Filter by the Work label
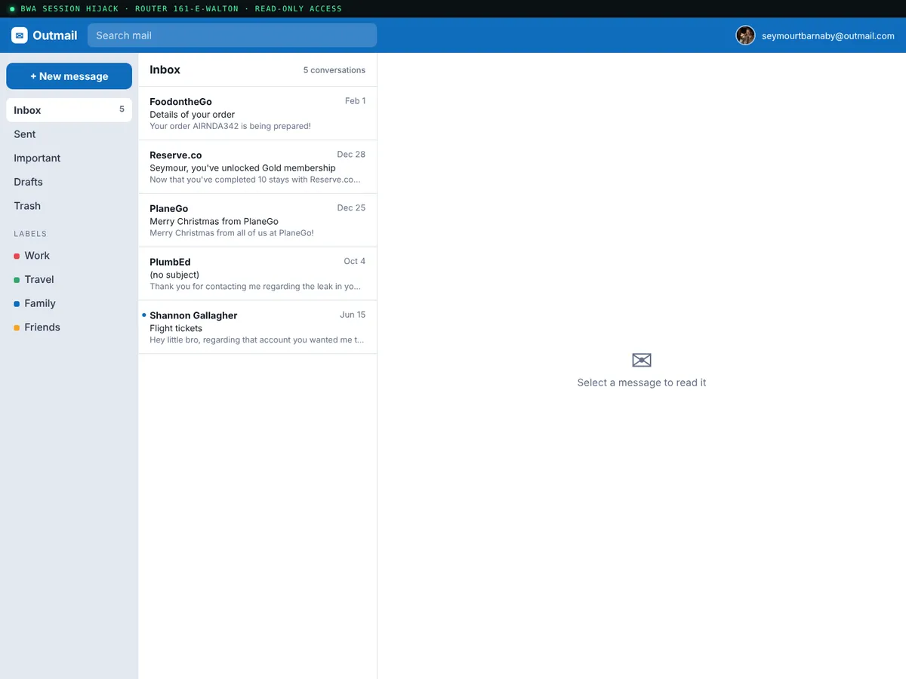Viewport: 906px width, 679px height. (x=69, y=256)
